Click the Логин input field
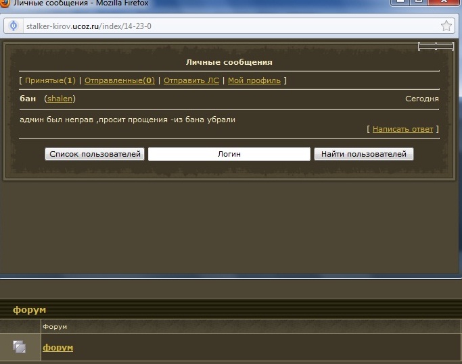This screenshot has width=462, height=364. (229, 154)
